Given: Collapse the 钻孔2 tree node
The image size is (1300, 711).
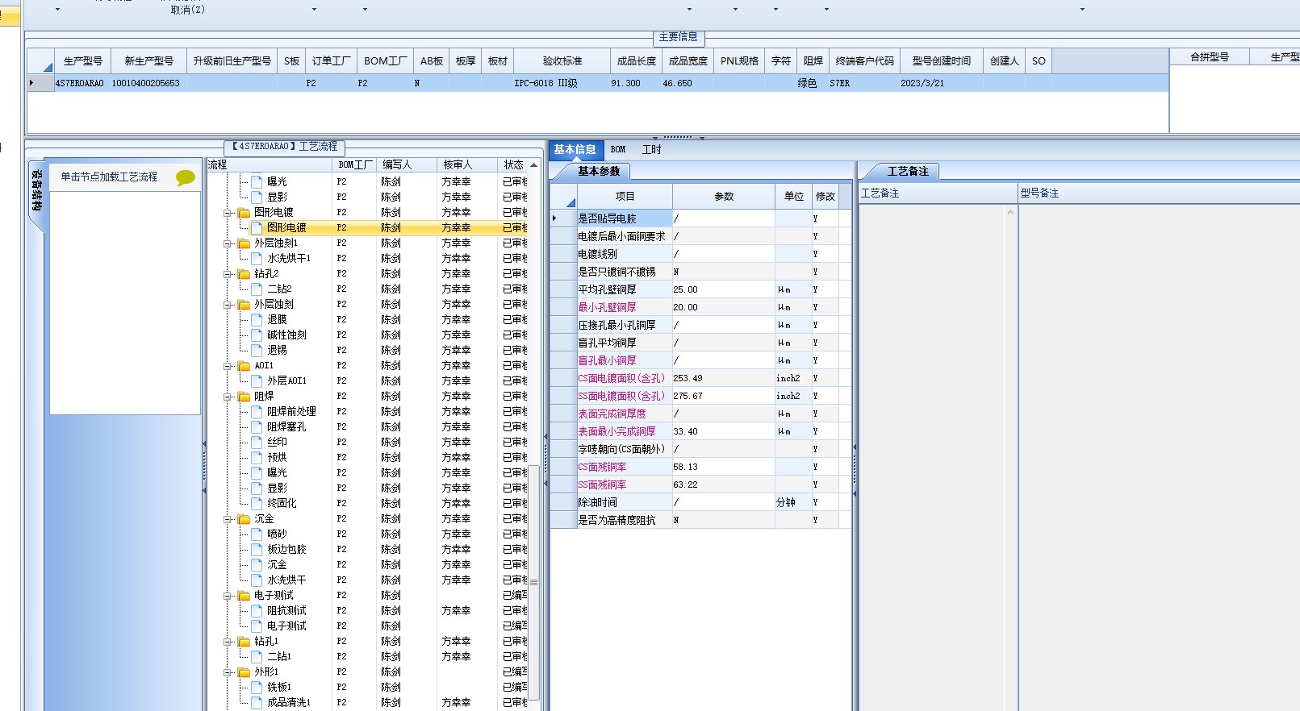Looking at the screenshot, I should [x=228, y=275].
